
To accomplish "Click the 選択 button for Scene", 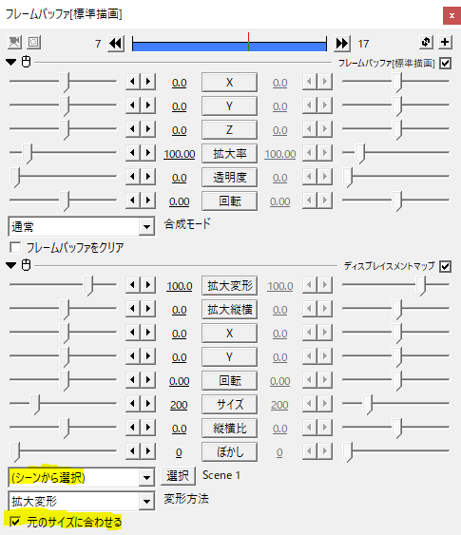I will point(178,476).
